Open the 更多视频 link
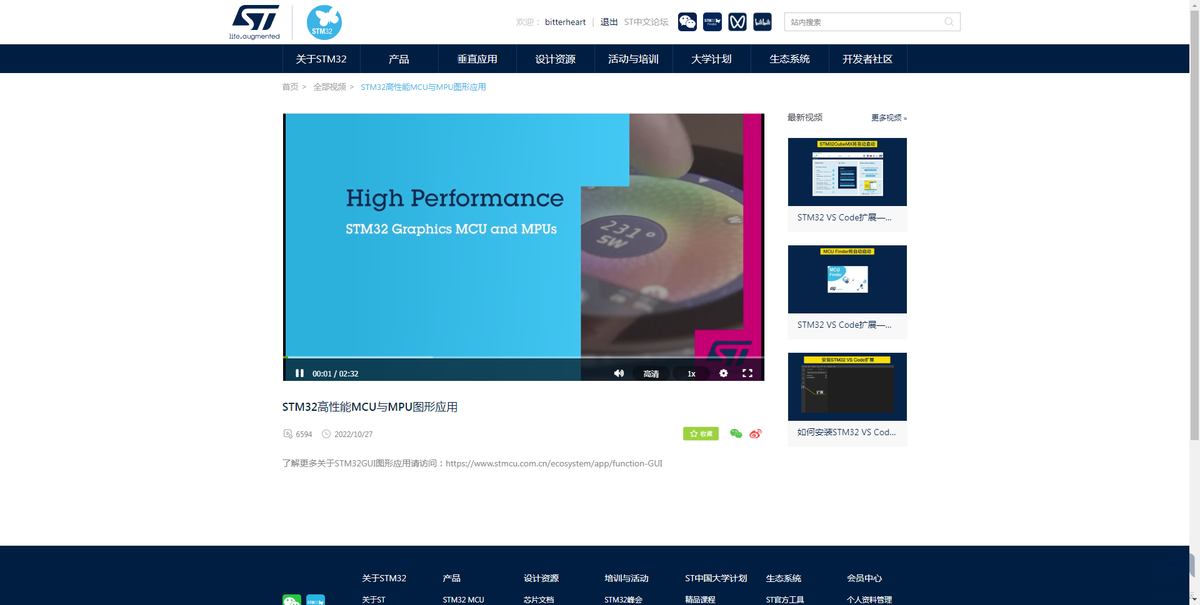 tap(889, 117)
